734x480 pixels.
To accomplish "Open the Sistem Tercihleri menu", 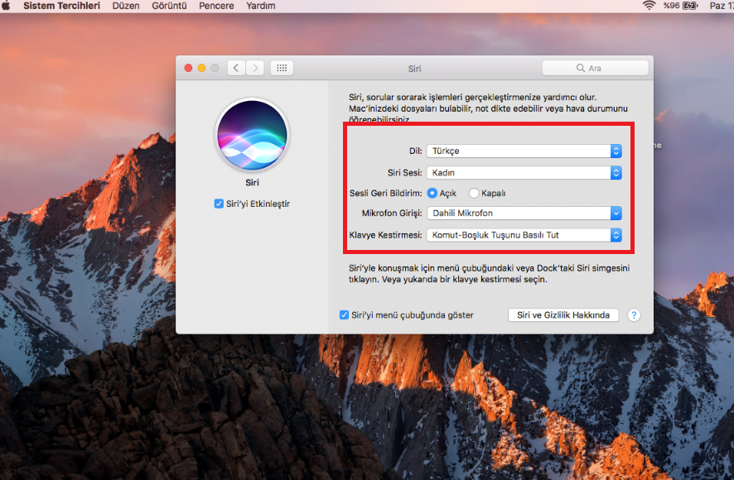I will tap(62, 6).
